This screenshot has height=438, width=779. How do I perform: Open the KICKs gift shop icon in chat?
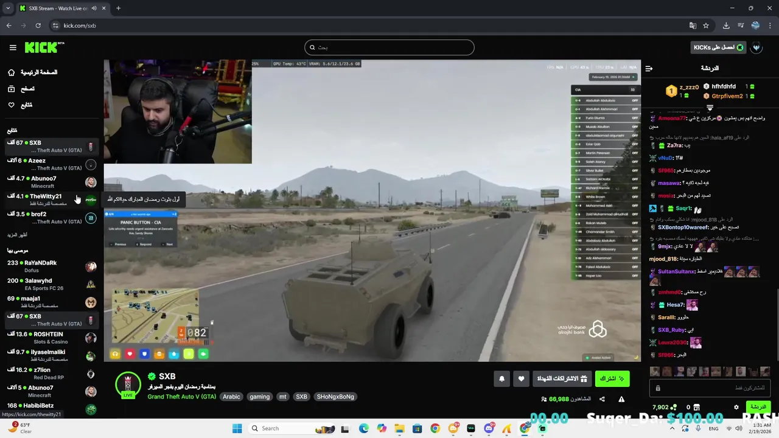pyautogui.click(x=697, y=407)
